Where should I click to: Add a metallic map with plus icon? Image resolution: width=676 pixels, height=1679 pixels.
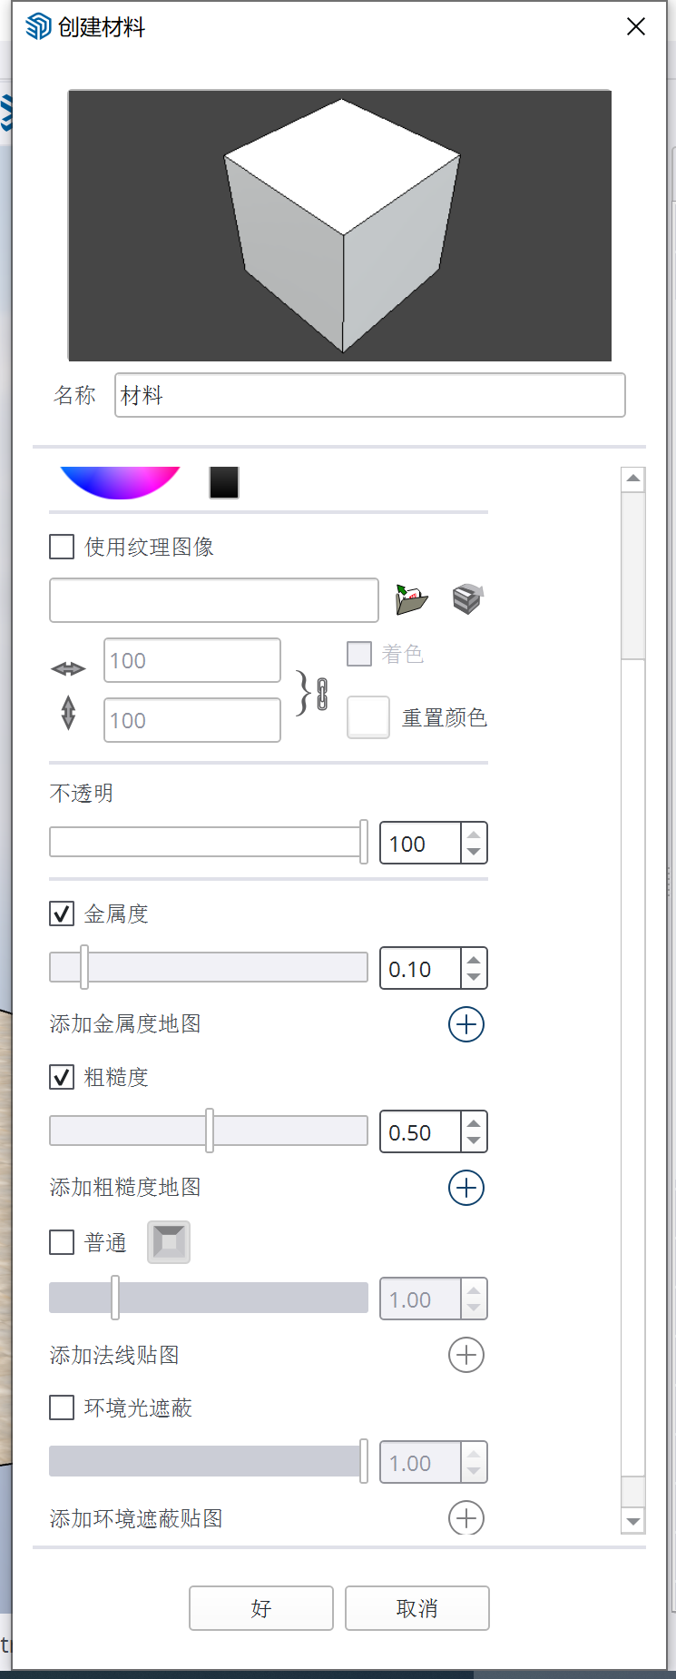(x=466, y=1024)
